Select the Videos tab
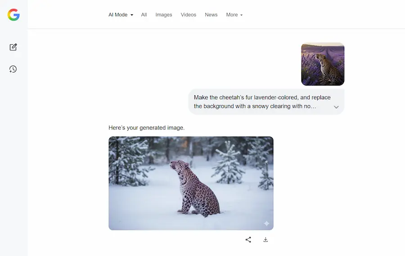The height and width of the screenshot is (256, 405). (x=189, y=15)
